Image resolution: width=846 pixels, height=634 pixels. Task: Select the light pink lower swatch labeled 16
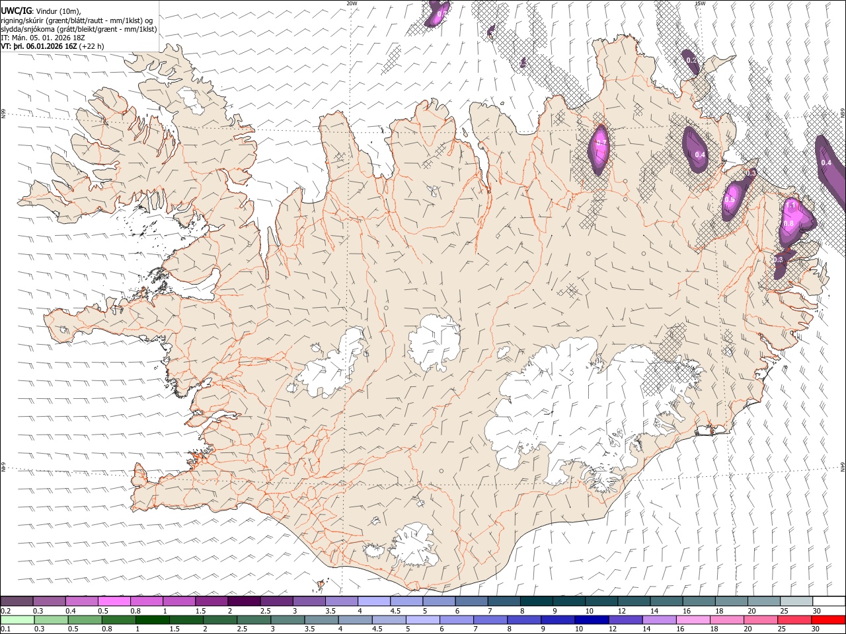pyautogui.click(x=692, y=619)
